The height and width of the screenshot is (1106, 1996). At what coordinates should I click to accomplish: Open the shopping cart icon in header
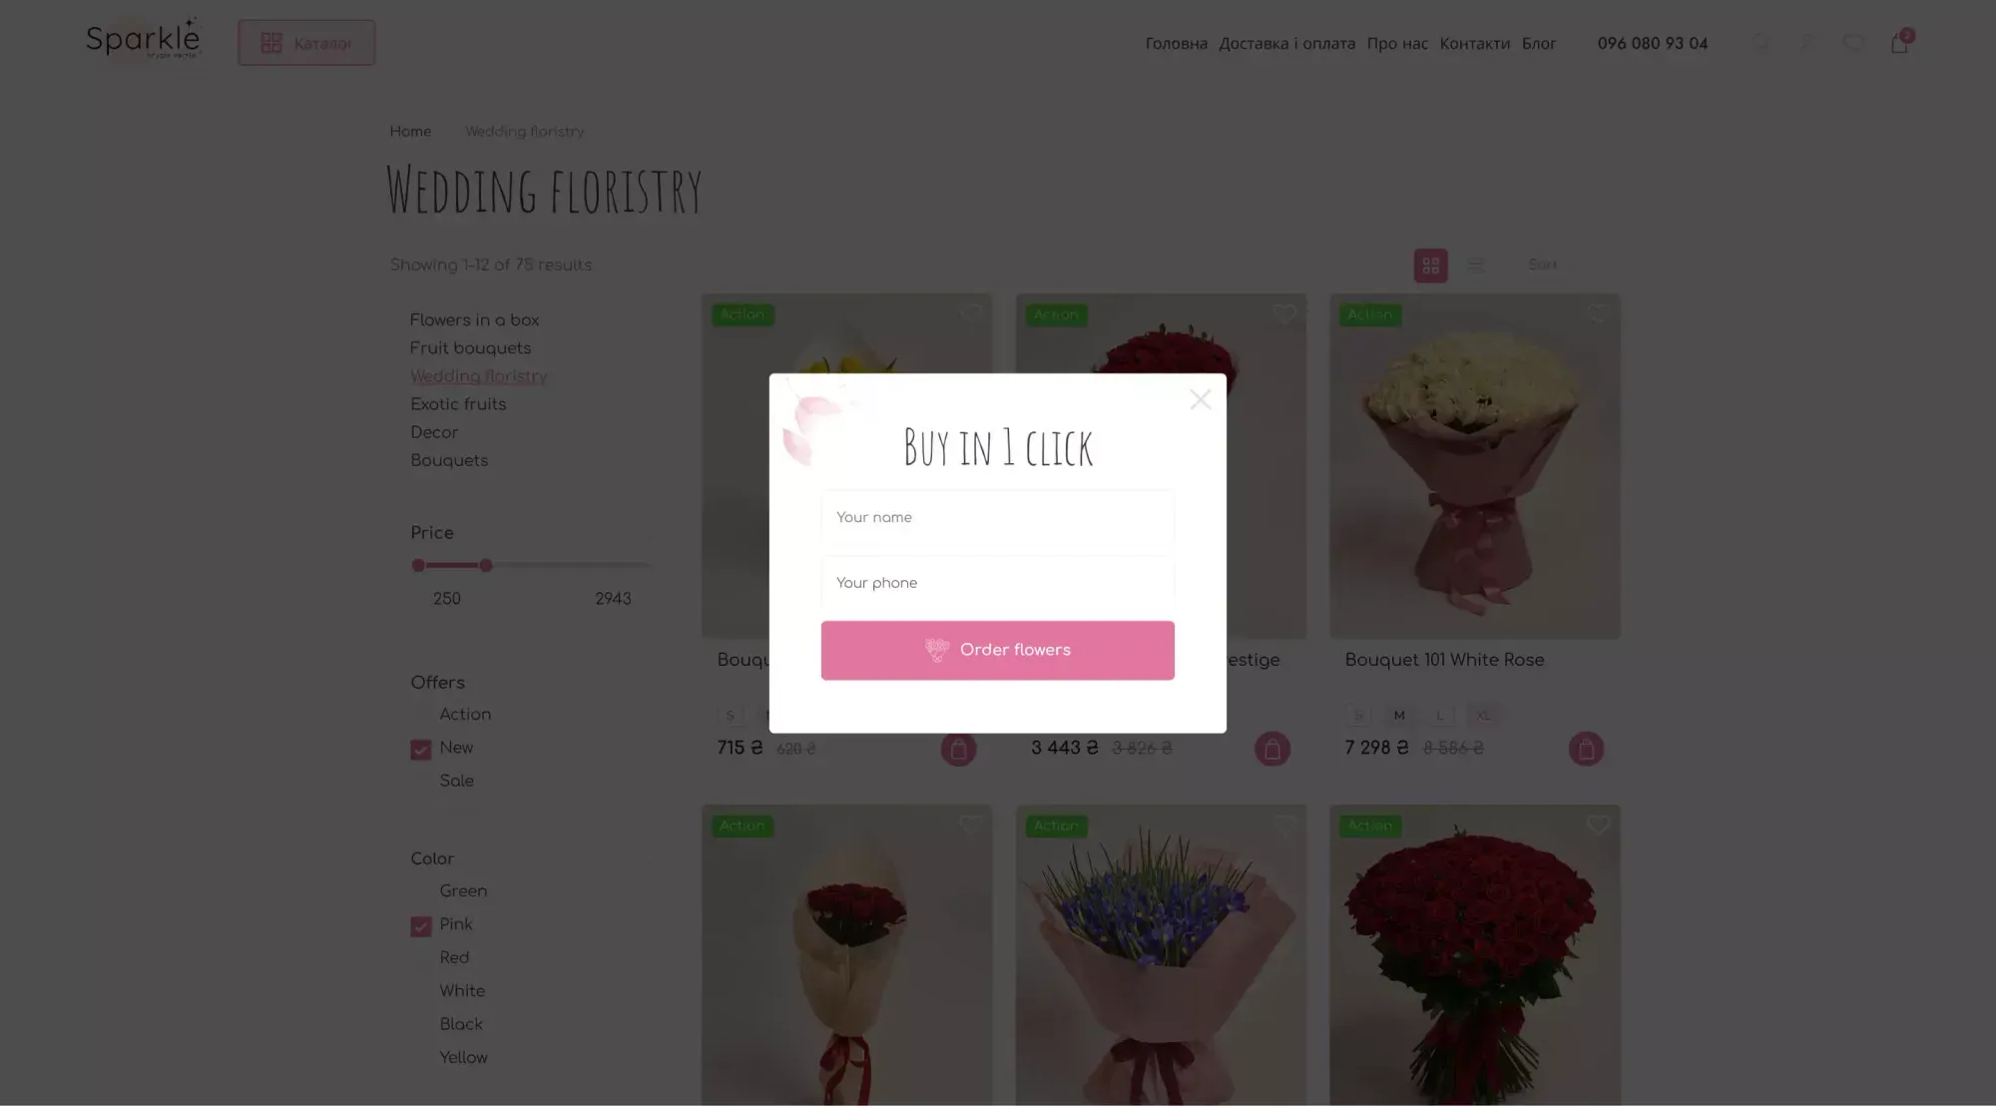click(1900, 43)
